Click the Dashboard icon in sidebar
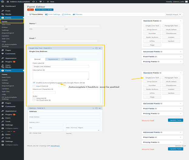Viewport: 189px width, 160px height. click(3, 6)
